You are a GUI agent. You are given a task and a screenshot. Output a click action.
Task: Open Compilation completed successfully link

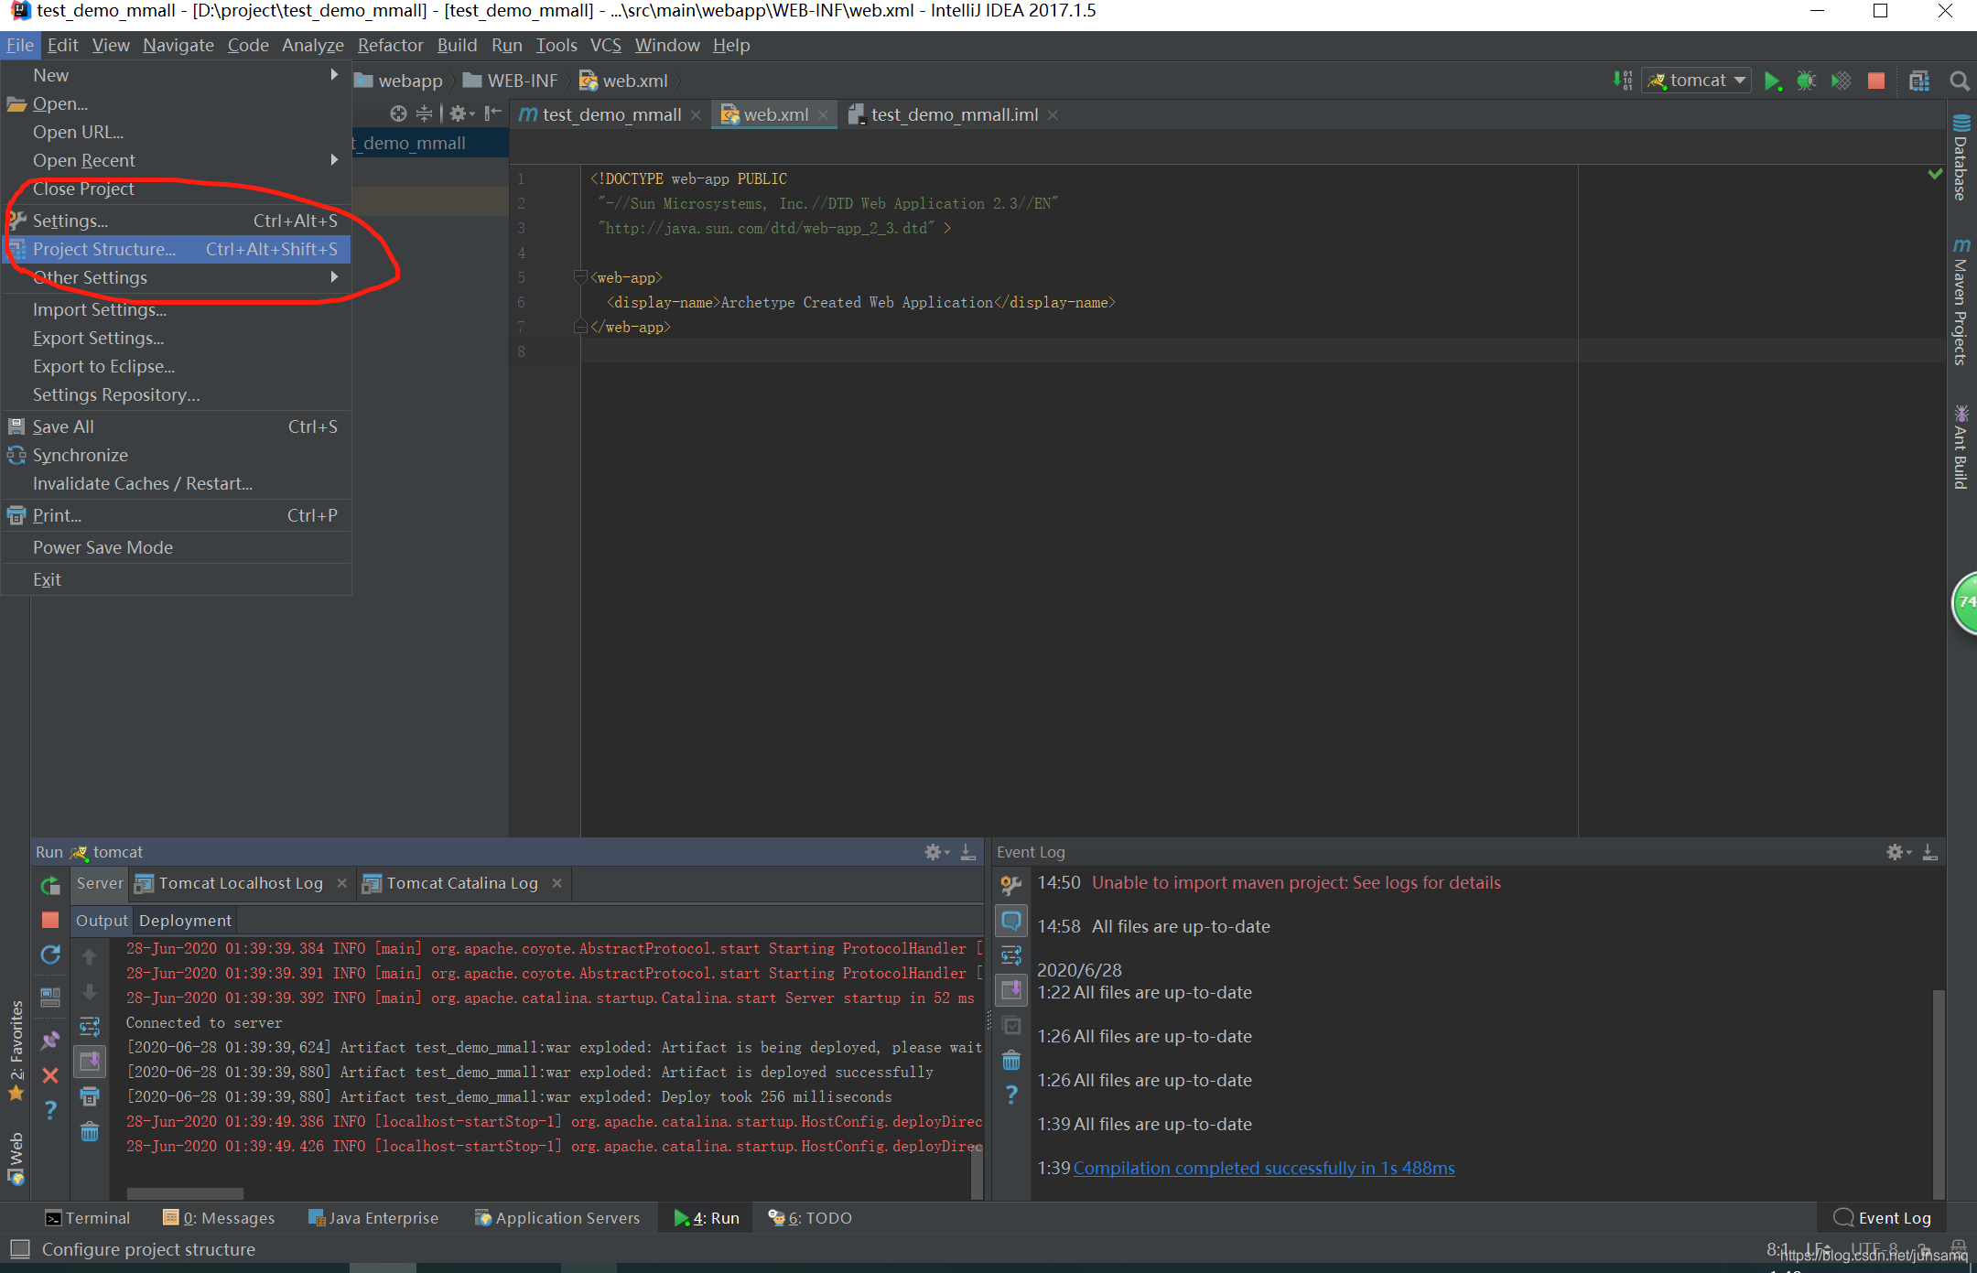click(x=1264, y=1168)
